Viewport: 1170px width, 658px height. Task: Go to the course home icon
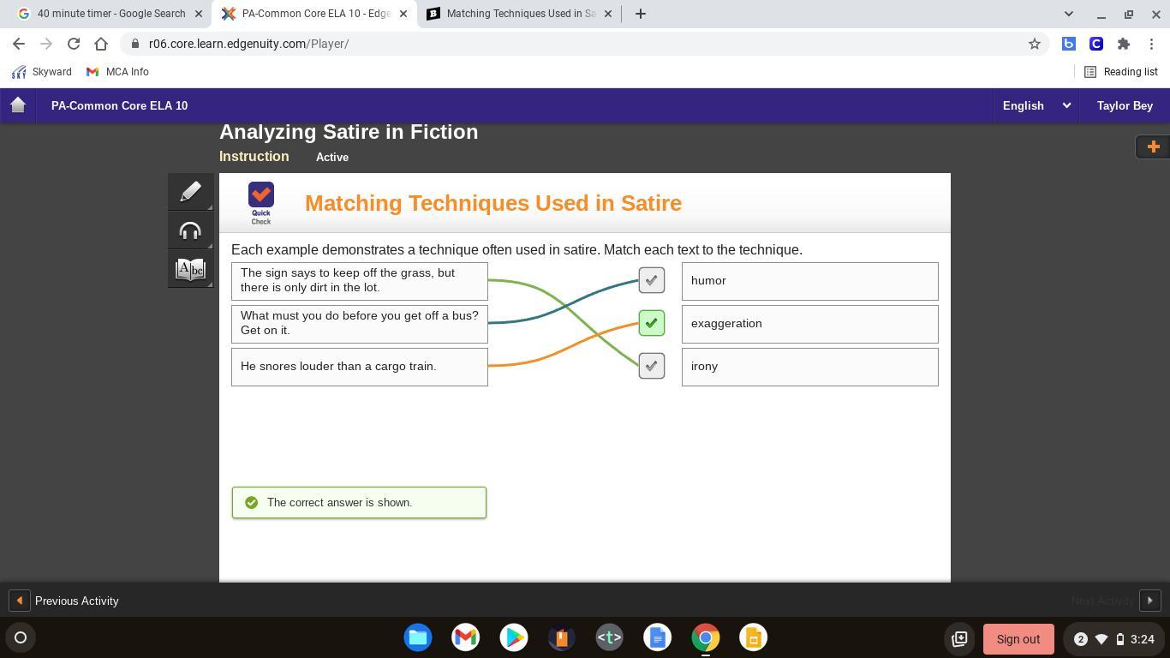coord(18,105)
